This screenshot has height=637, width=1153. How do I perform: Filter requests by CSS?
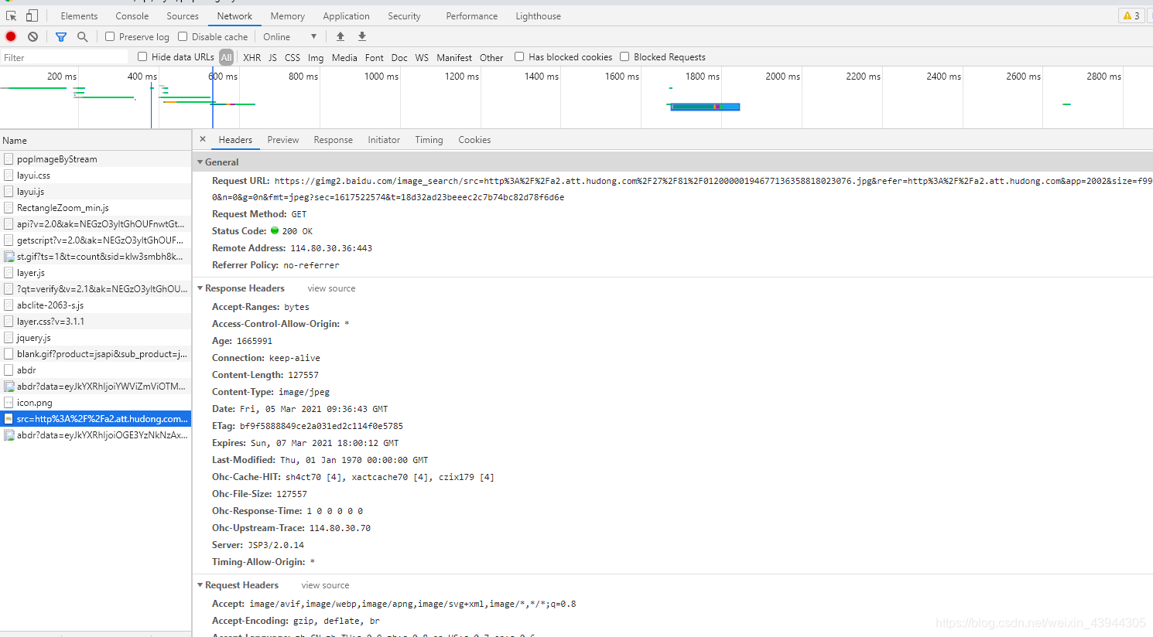coord(293,57)
